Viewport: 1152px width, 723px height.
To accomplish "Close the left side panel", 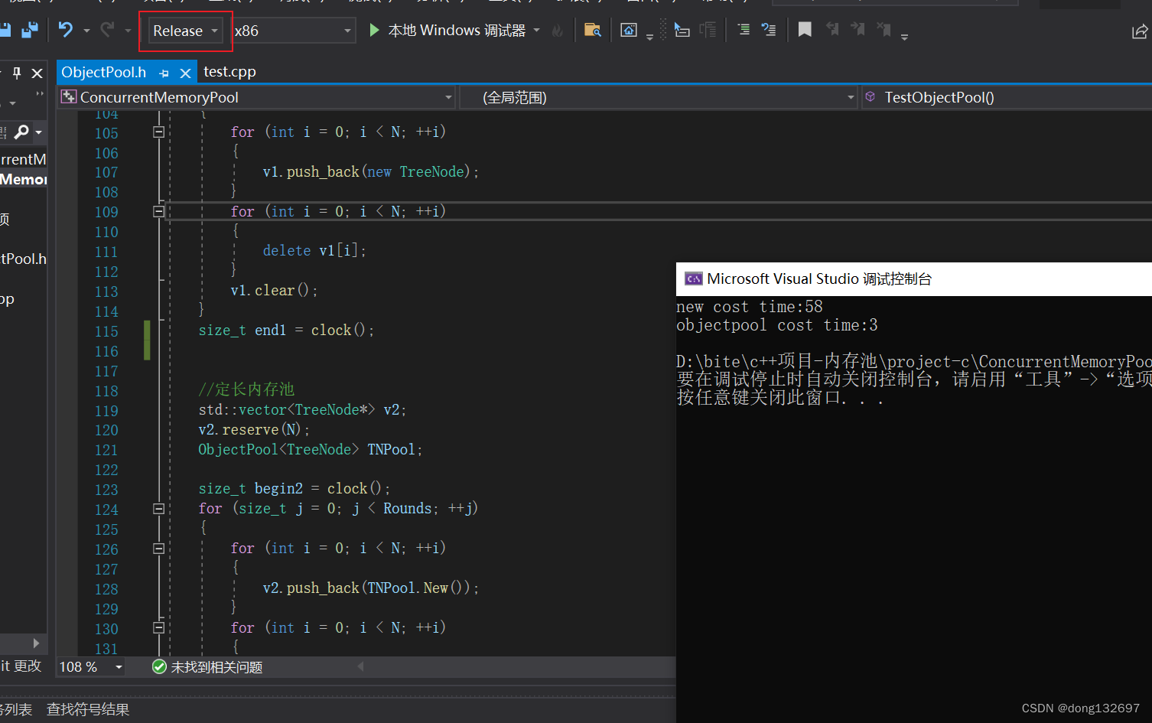I will 37,73.
